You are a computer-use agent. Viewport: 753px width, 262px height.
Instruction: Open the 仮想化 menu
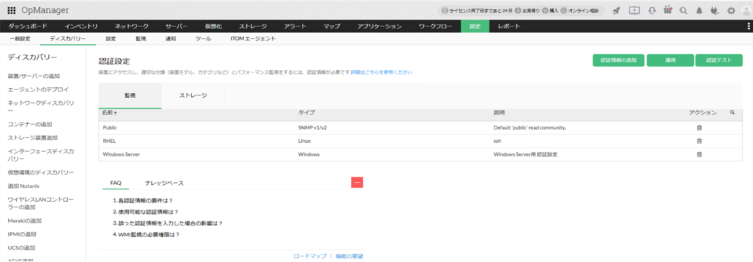click(x=213, y=26)
